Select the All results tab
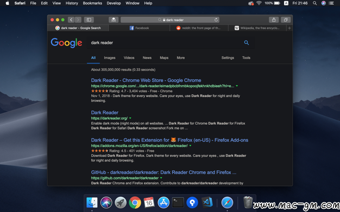 [93, 58]
